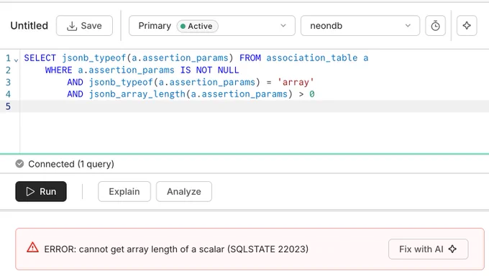Click the download icon in Save button

click(72, 26)
